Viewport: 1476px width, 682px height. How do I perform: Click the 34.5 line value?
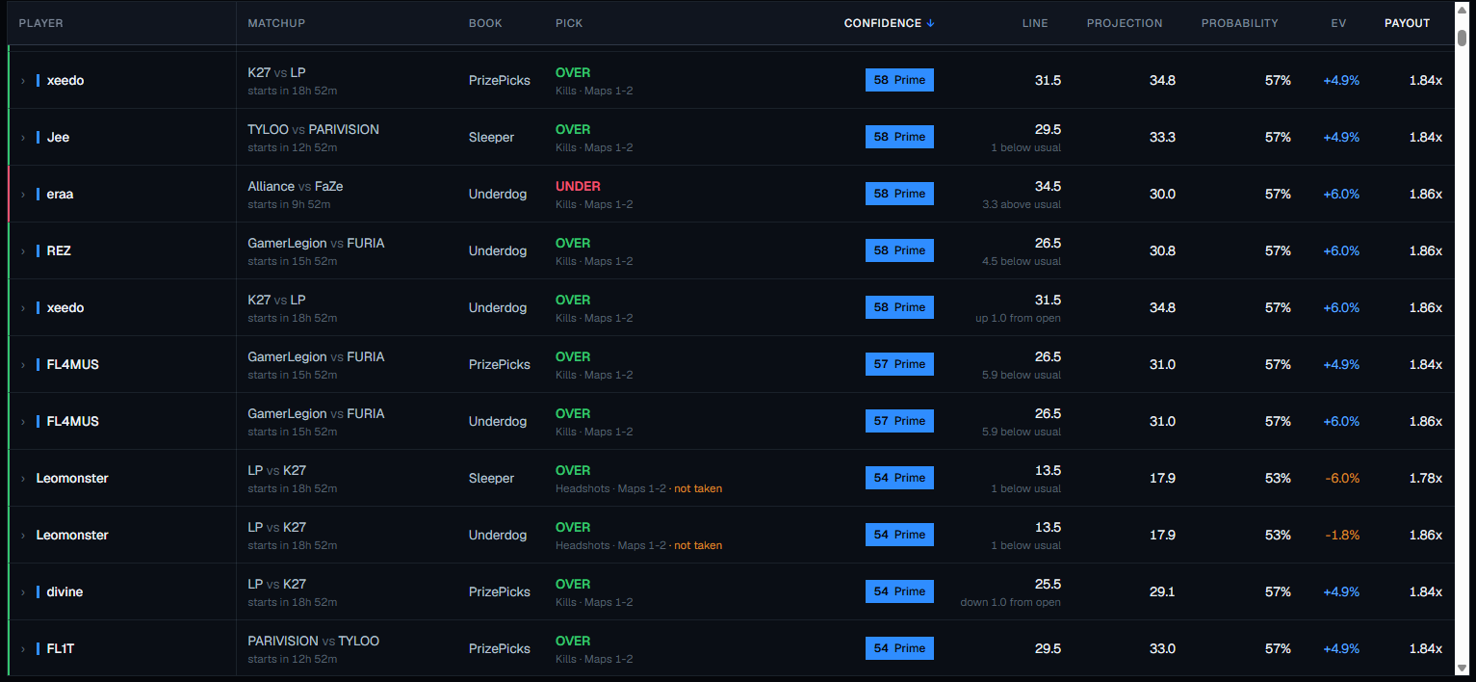tap(1048, 186)
